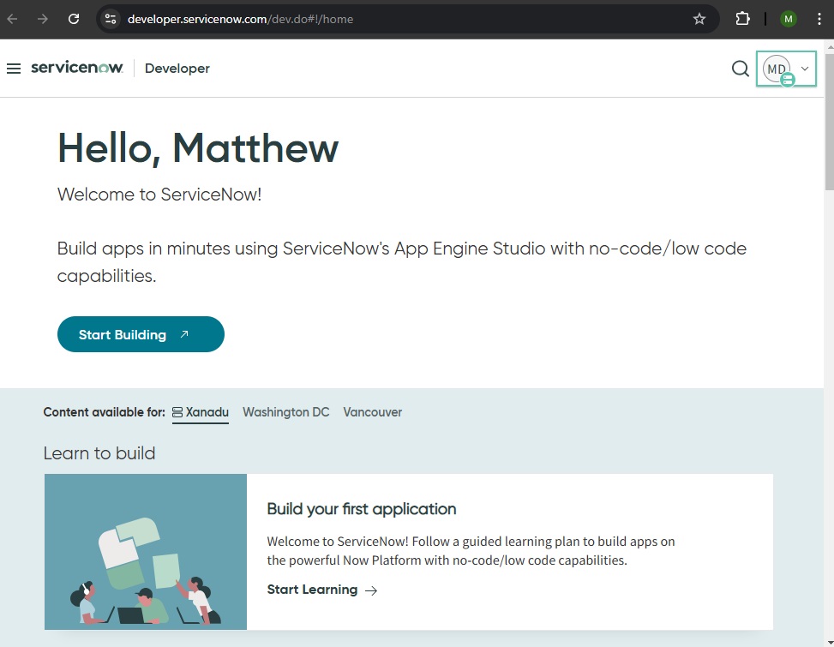The height and width of the screenshot is (647, 834).
Task: Open the Chrome profile M avatar
Action: 789,19
